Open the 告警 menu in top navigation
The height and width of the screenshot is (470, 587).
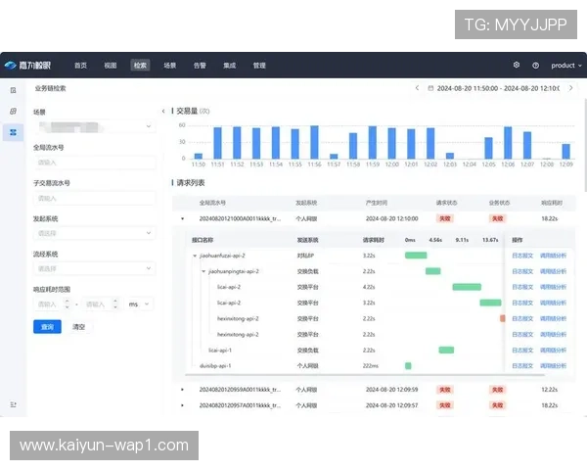[x=200, y=65]
